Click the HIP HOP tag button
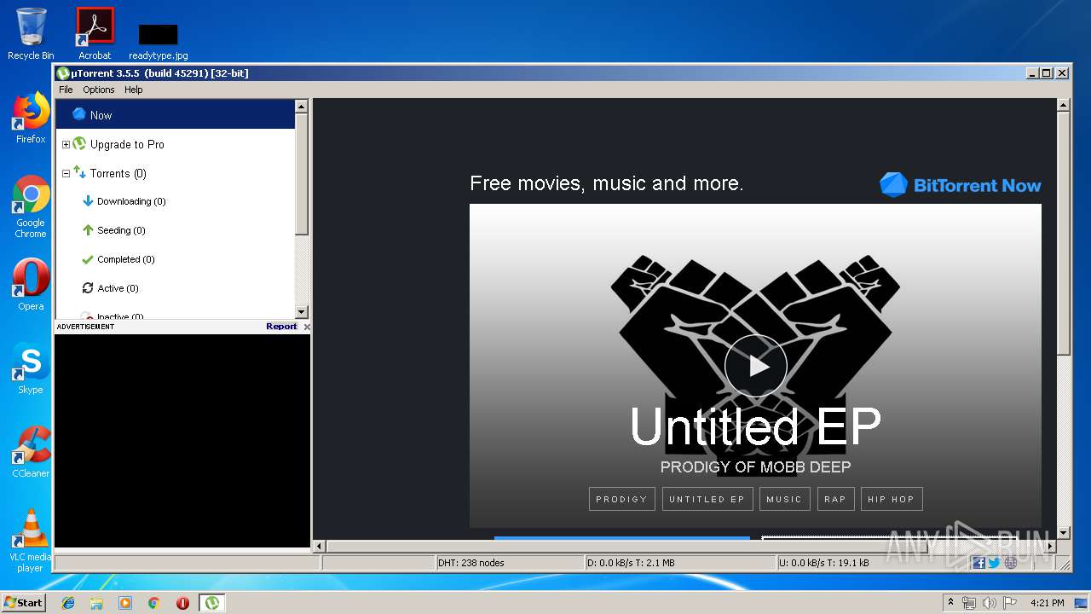This screenshot has height=614, width=1091. click(891, 499)
